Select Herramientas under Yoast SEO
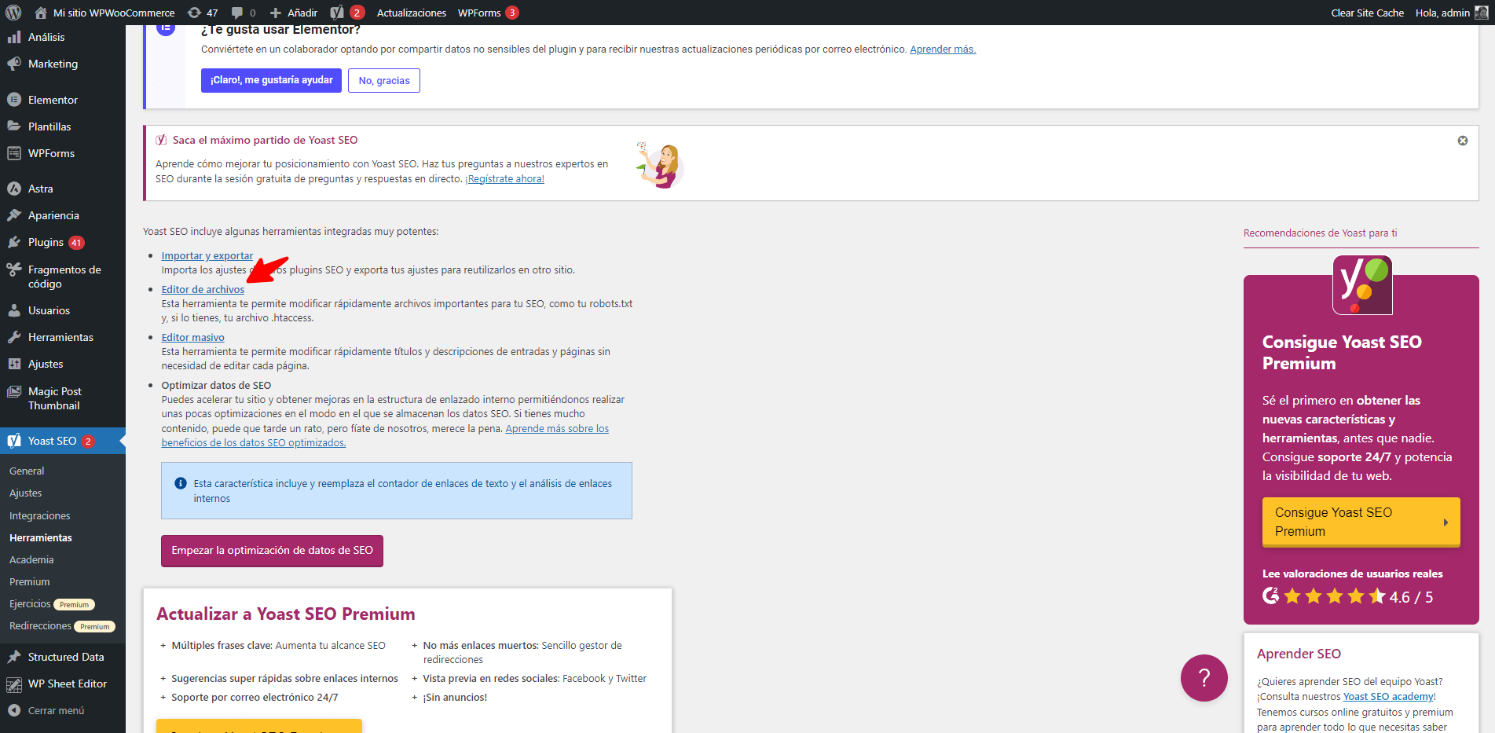Image resolution: width=1495 pixels, height=733 pixels. (41, 538)
